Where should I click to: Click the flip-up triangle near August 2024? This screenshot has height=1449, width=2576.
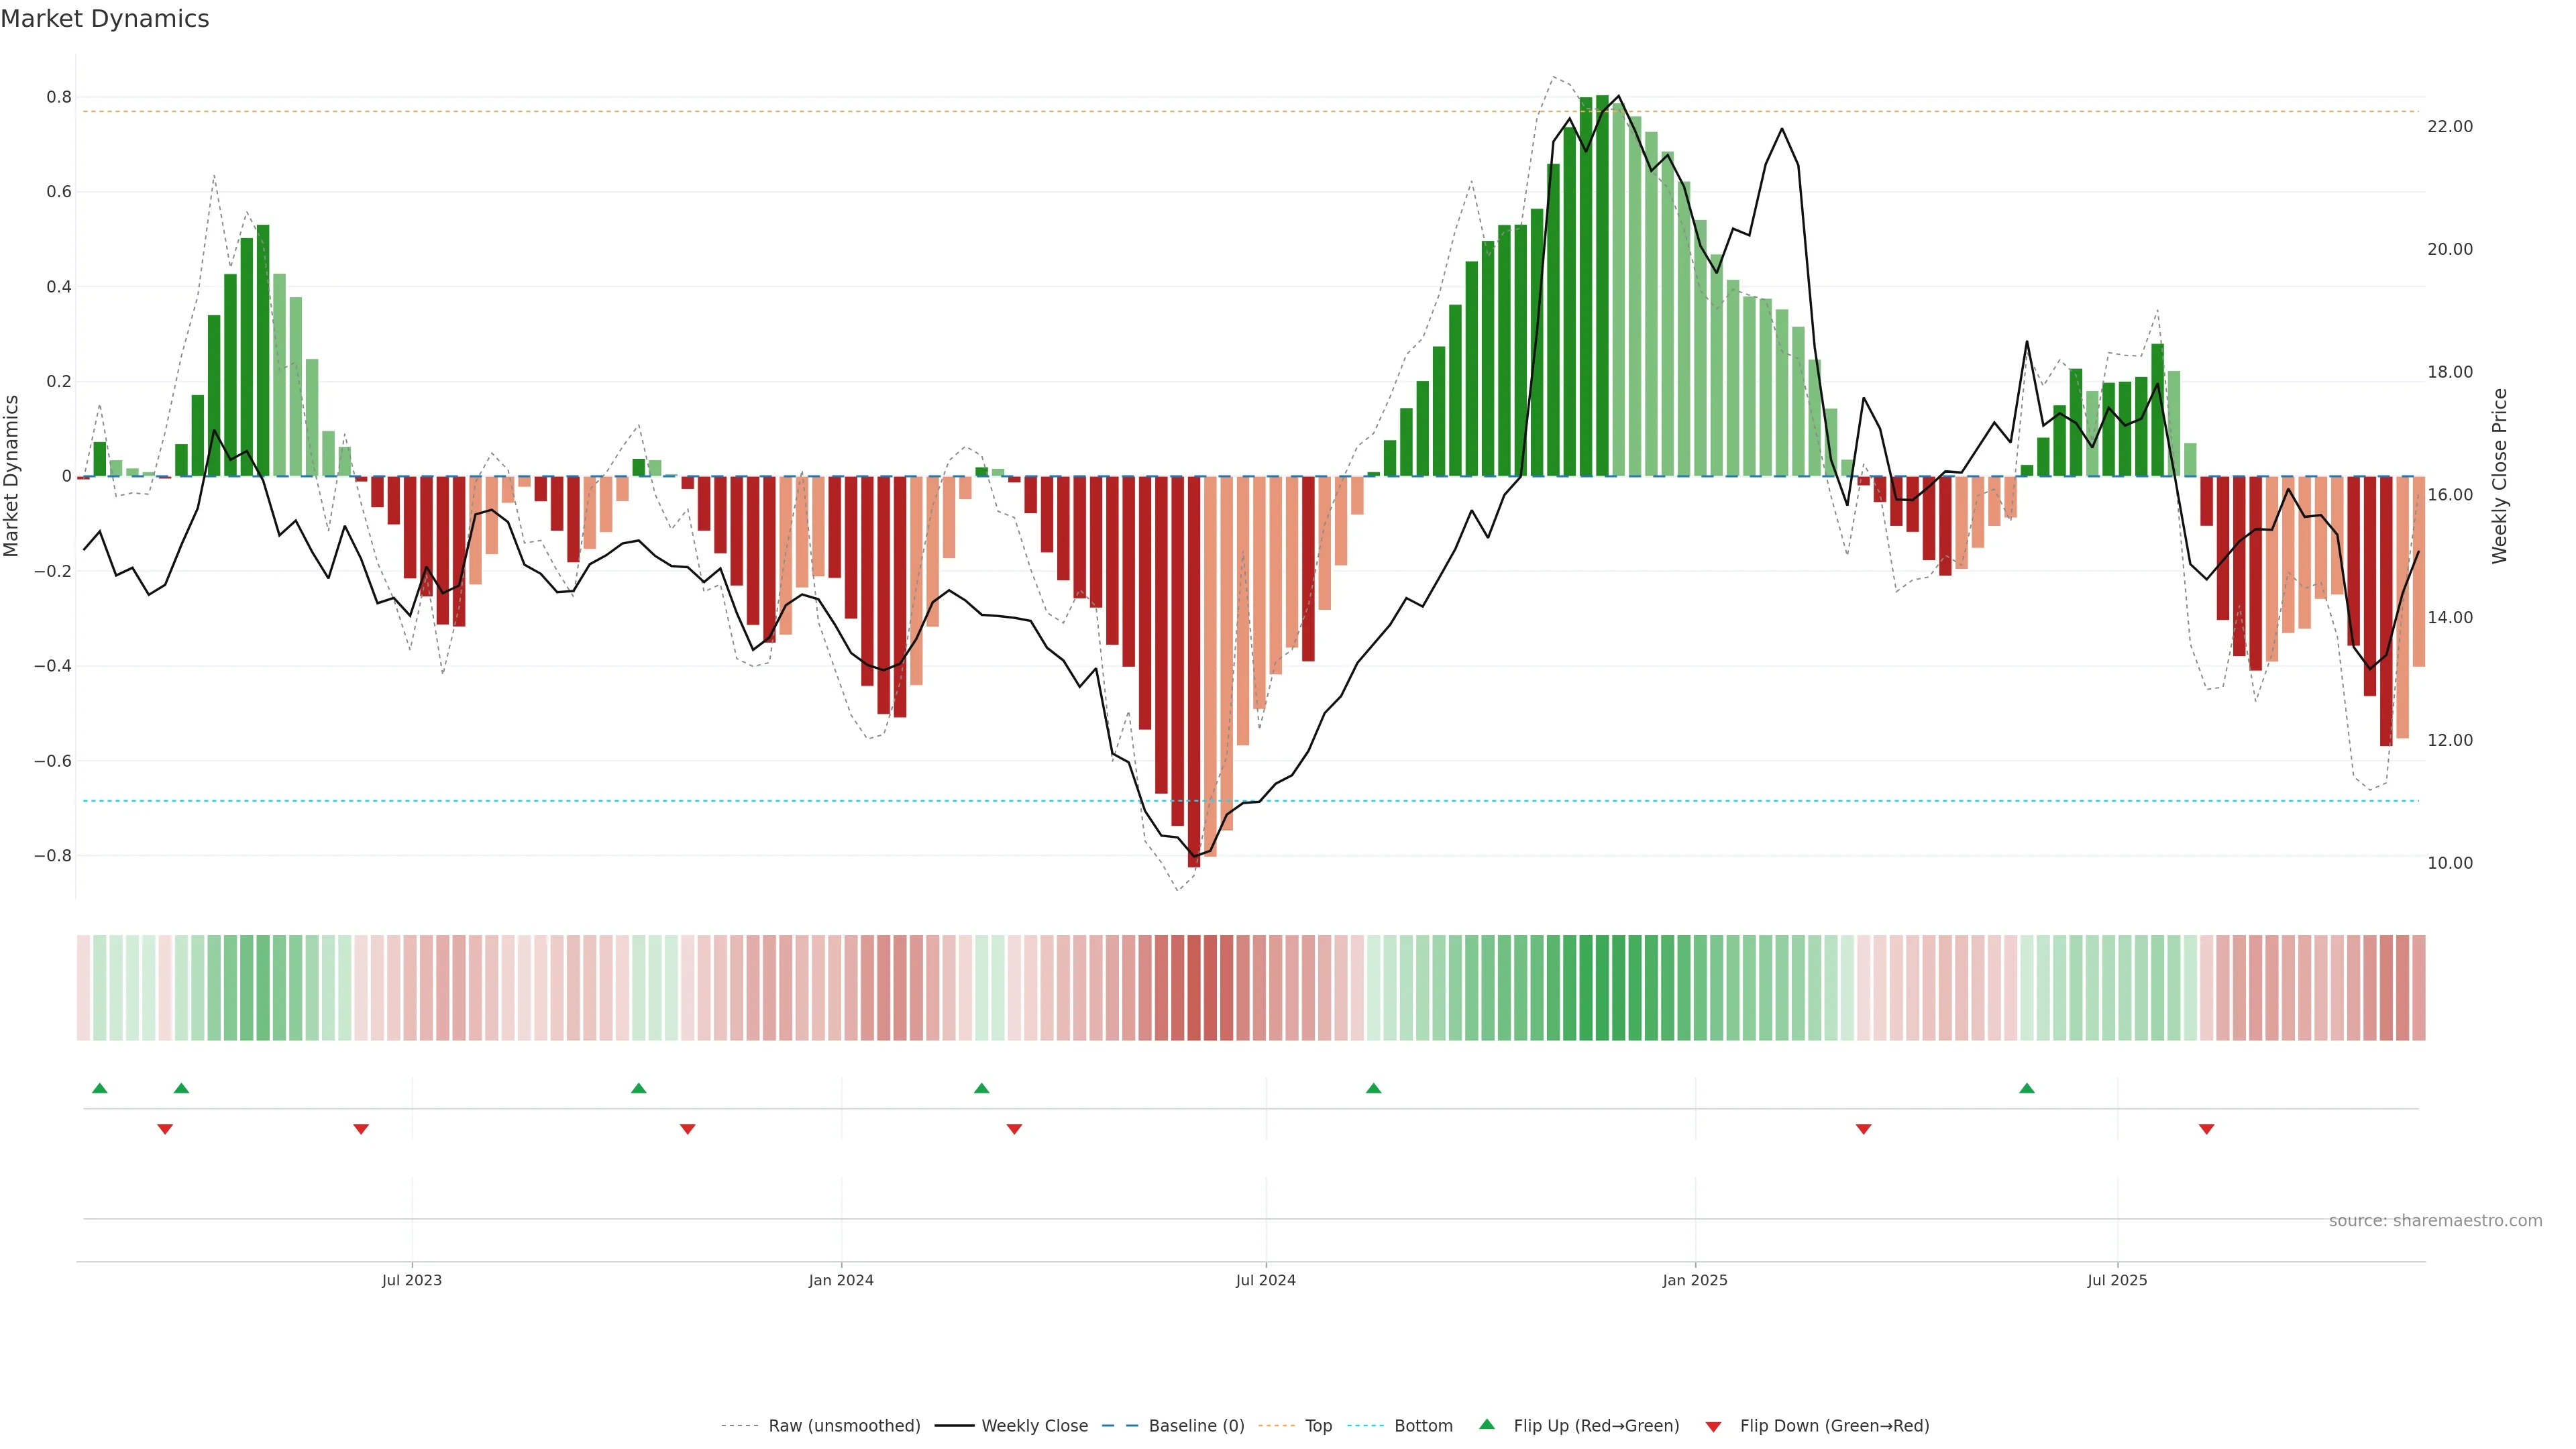coord(1373,1088)
